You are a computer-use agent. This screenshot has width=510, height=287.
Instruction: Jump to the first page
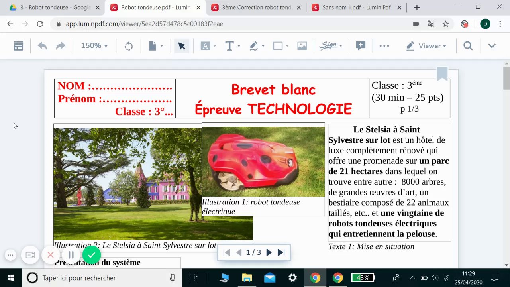227,252
